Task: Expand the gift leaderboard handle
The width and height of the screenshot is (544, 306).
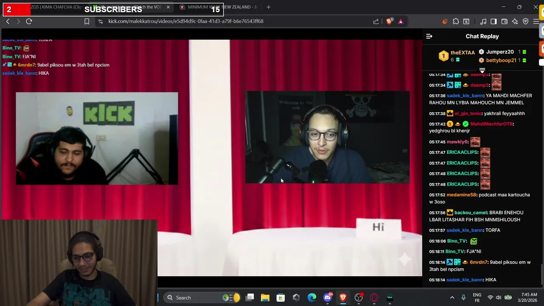Action: 482,71
